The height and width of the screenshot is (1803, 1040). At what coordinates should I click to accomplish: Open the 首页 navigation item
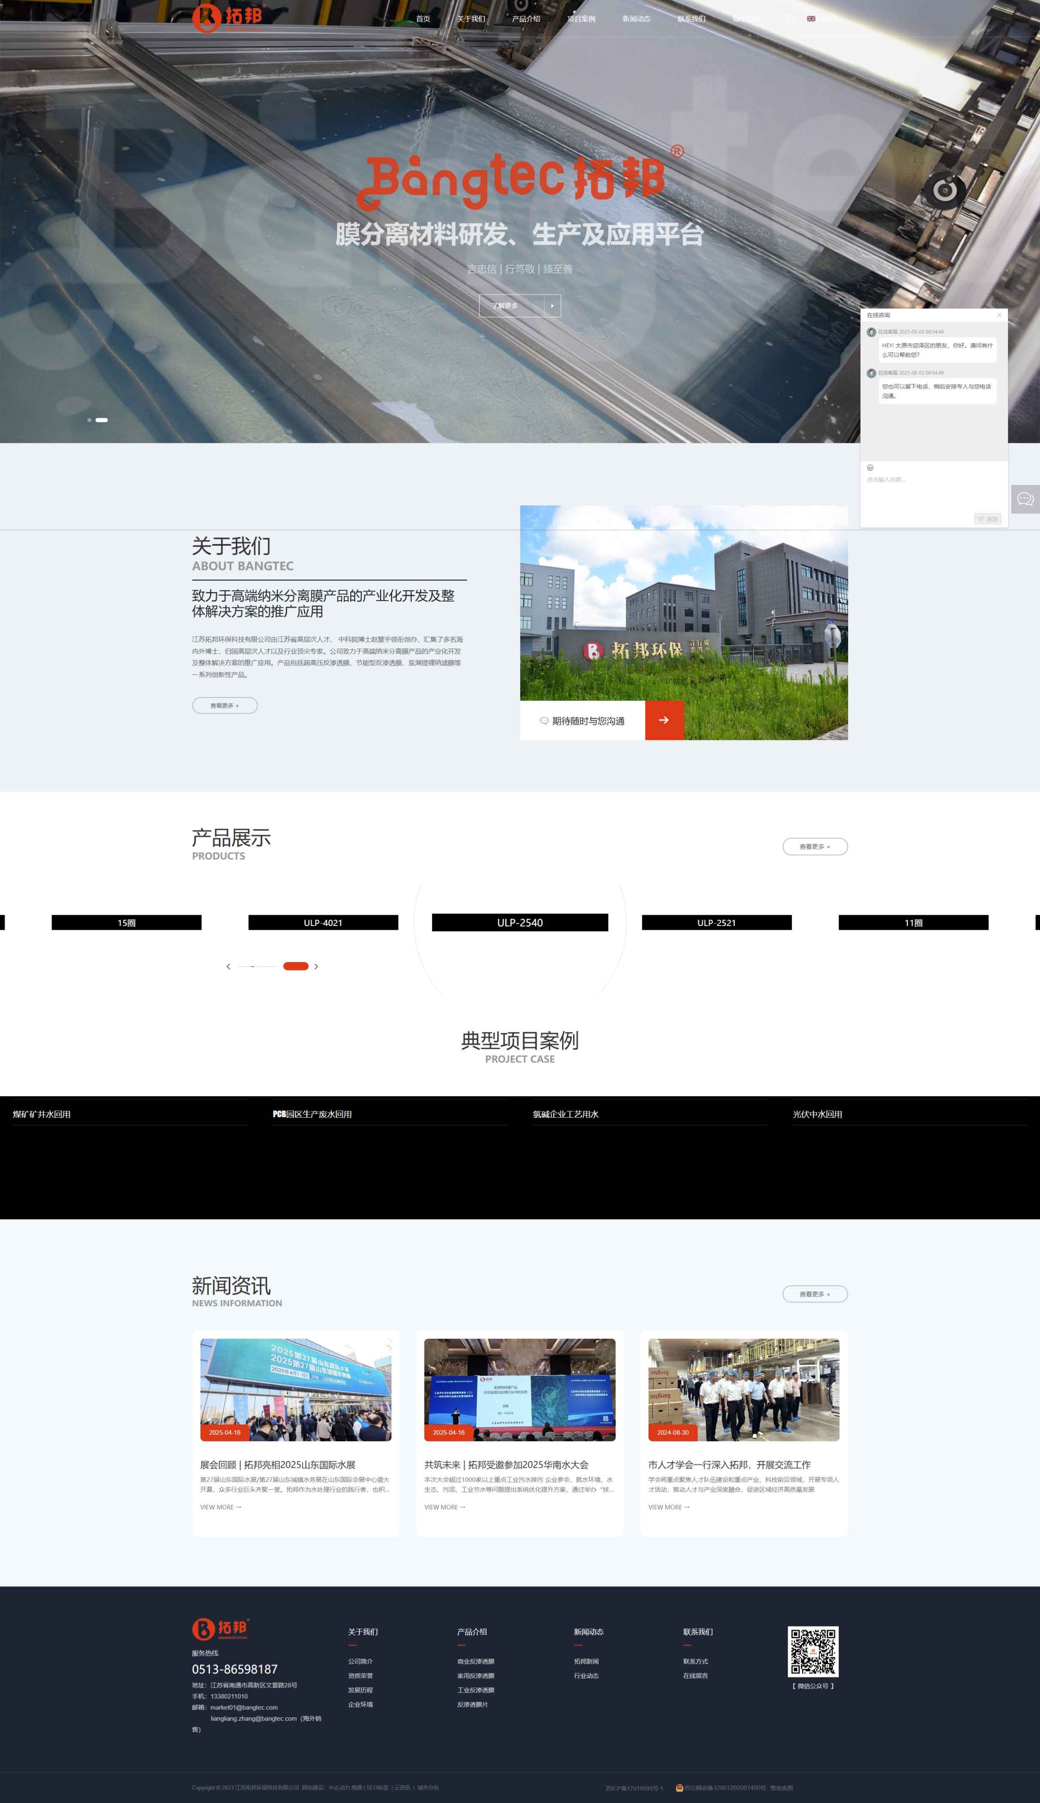click(x=423, y=18)
